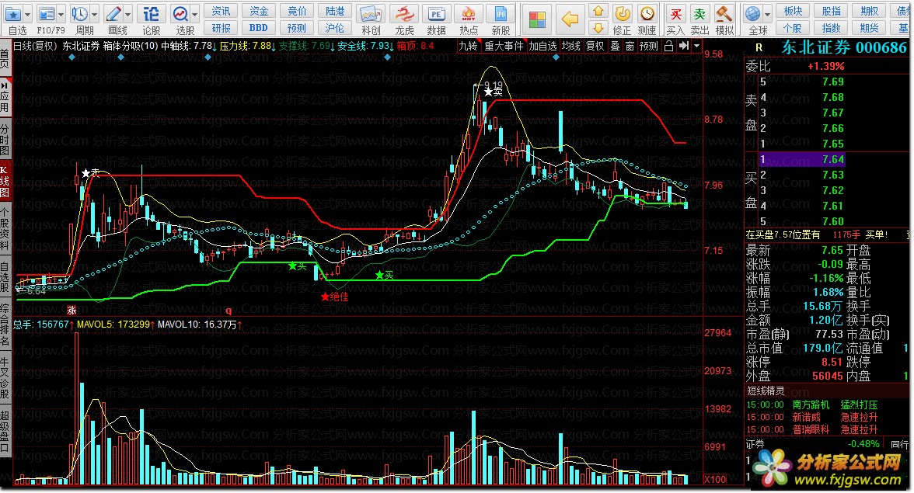Click the 资讯 news button
The image size is (914, 493).
[221, 11]
